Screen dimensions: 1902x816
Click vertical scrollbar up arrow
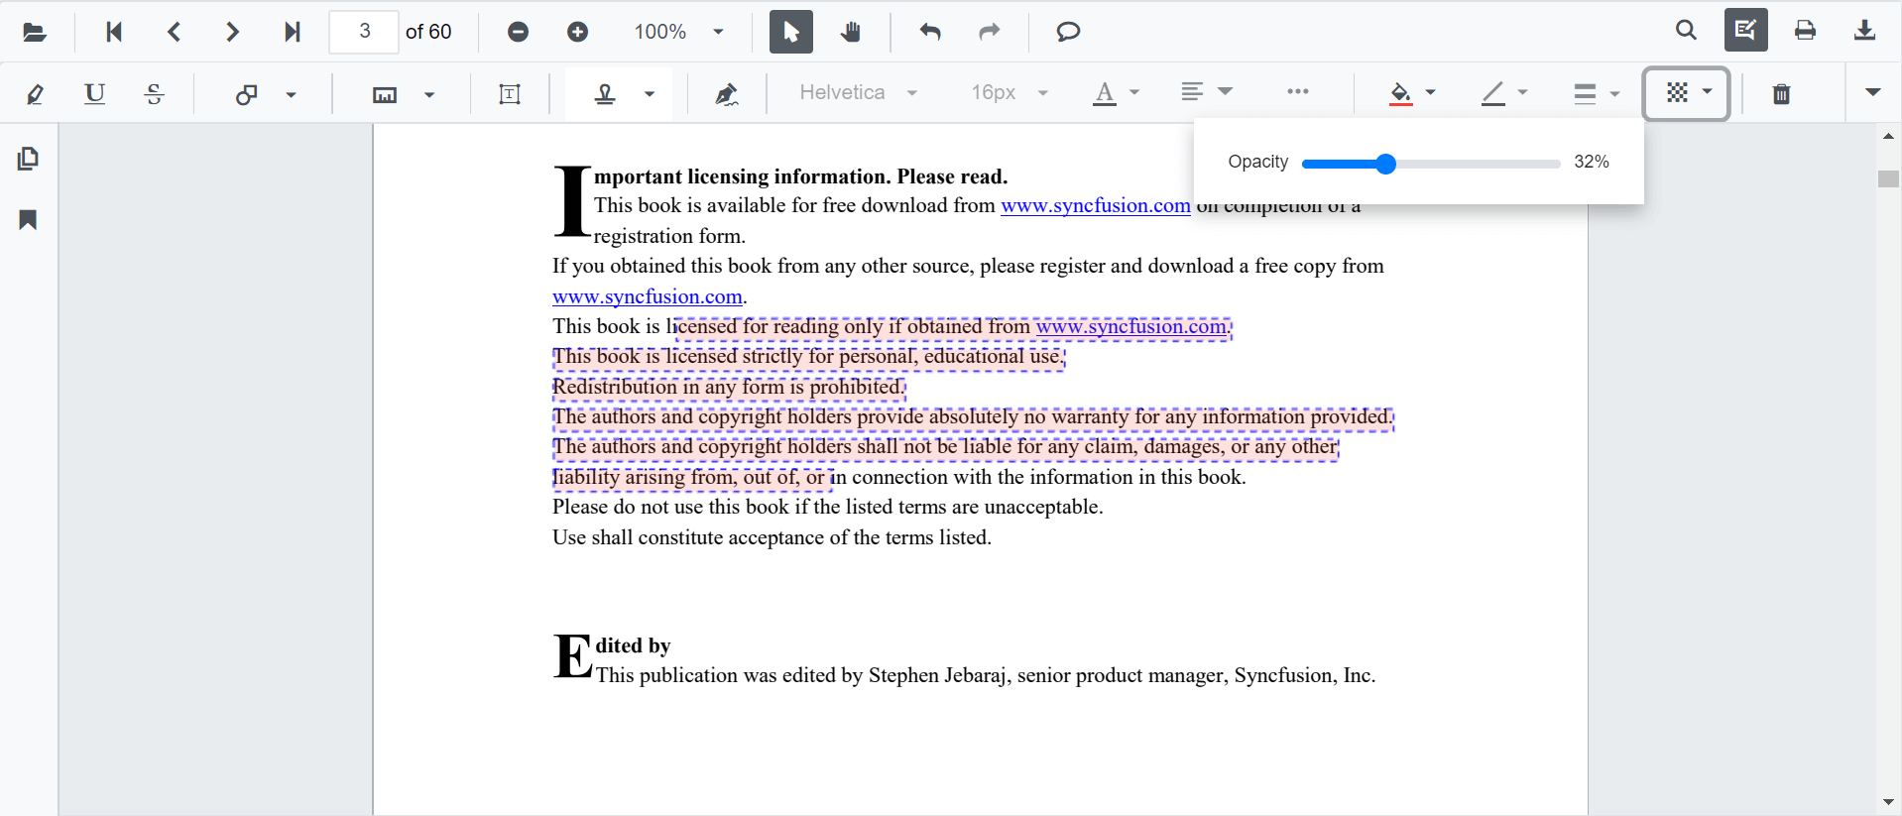point(1888,136)
